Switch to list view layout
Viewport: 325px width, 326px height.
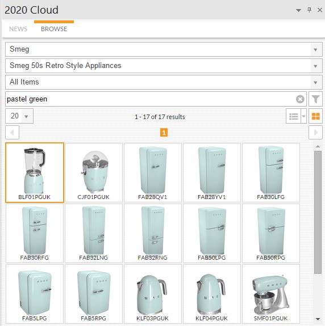click(x=293, y=116)
